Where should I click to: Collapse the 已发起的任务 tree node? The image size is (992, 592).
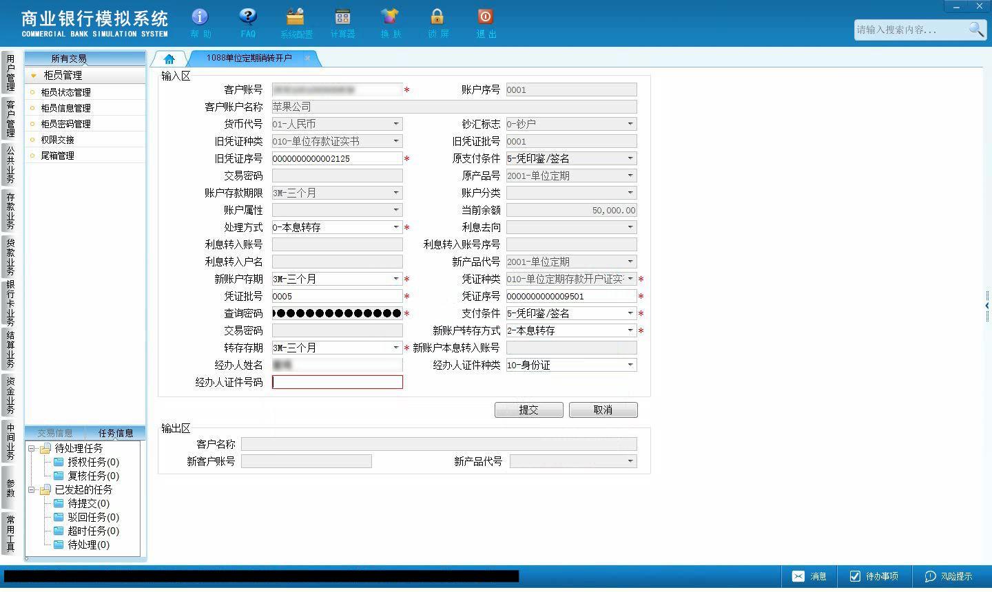coord(32,489)
